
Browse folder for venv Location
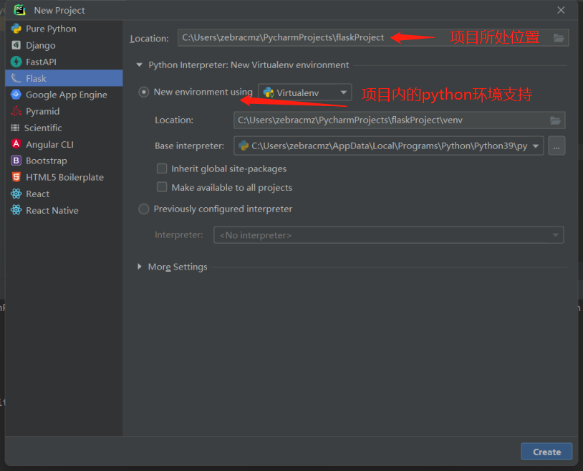point(555,120)
